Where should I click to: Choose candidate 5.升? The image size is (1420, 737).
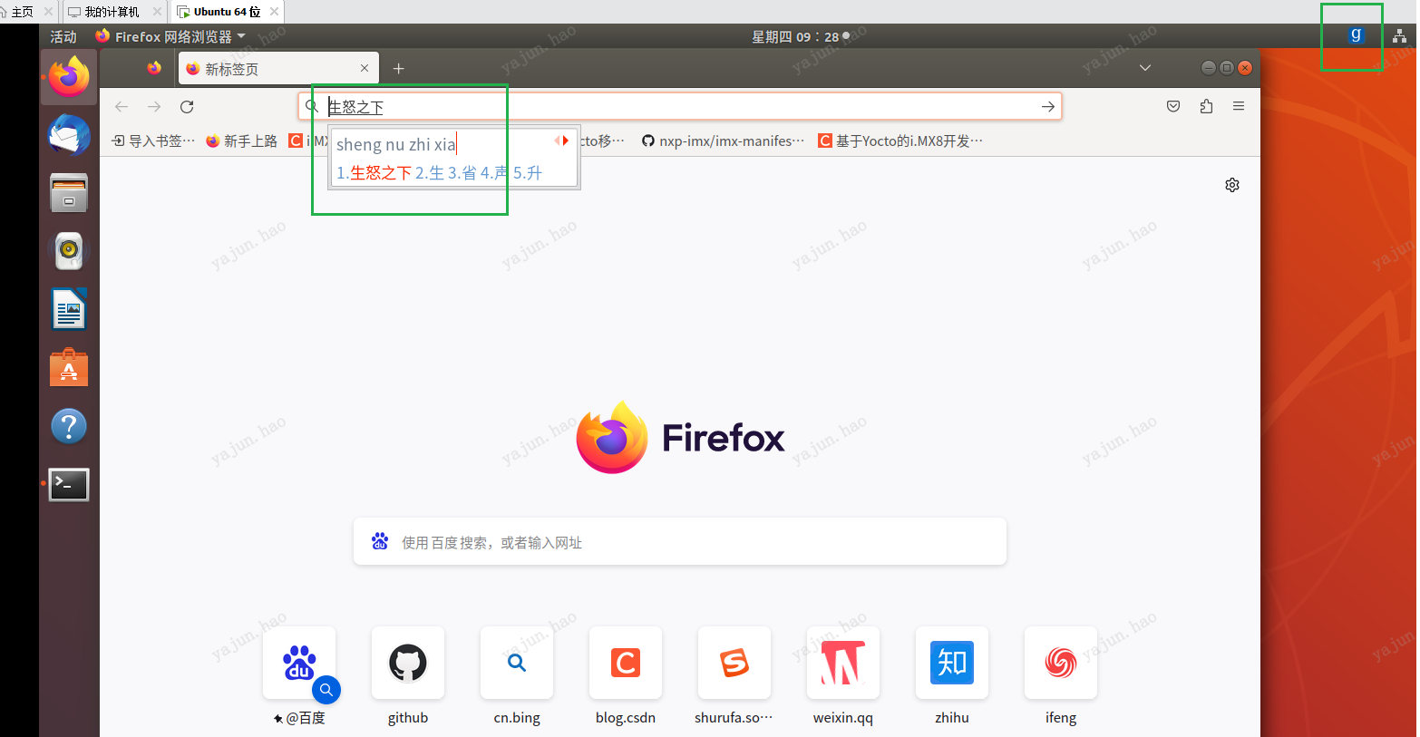point(528,172)
